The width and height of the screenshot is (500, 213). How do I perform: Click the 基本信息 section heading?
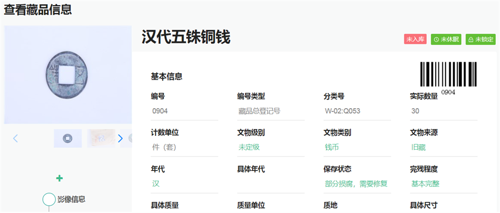[x=167, y=77]
